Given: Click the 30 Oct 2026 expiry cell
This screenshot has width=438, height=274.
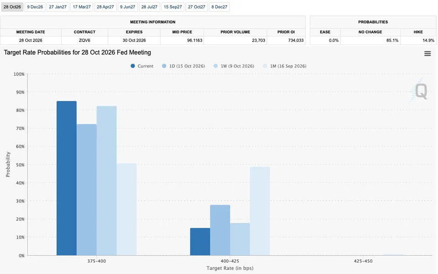Looking at the screenshot, I should point(134,41).
